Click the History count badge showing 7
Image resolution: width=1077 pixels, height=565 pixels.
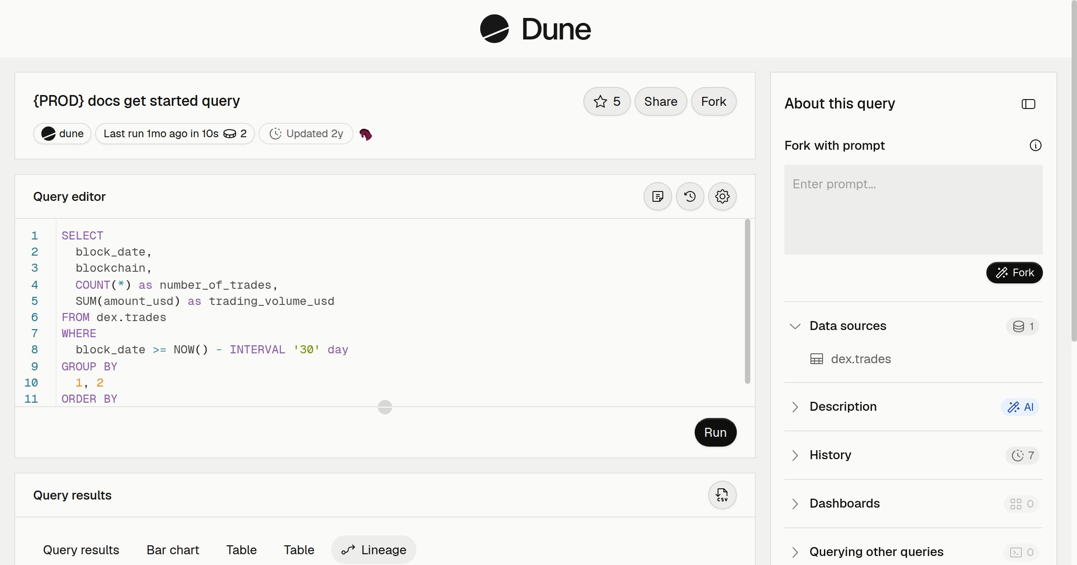(1022, 456)
